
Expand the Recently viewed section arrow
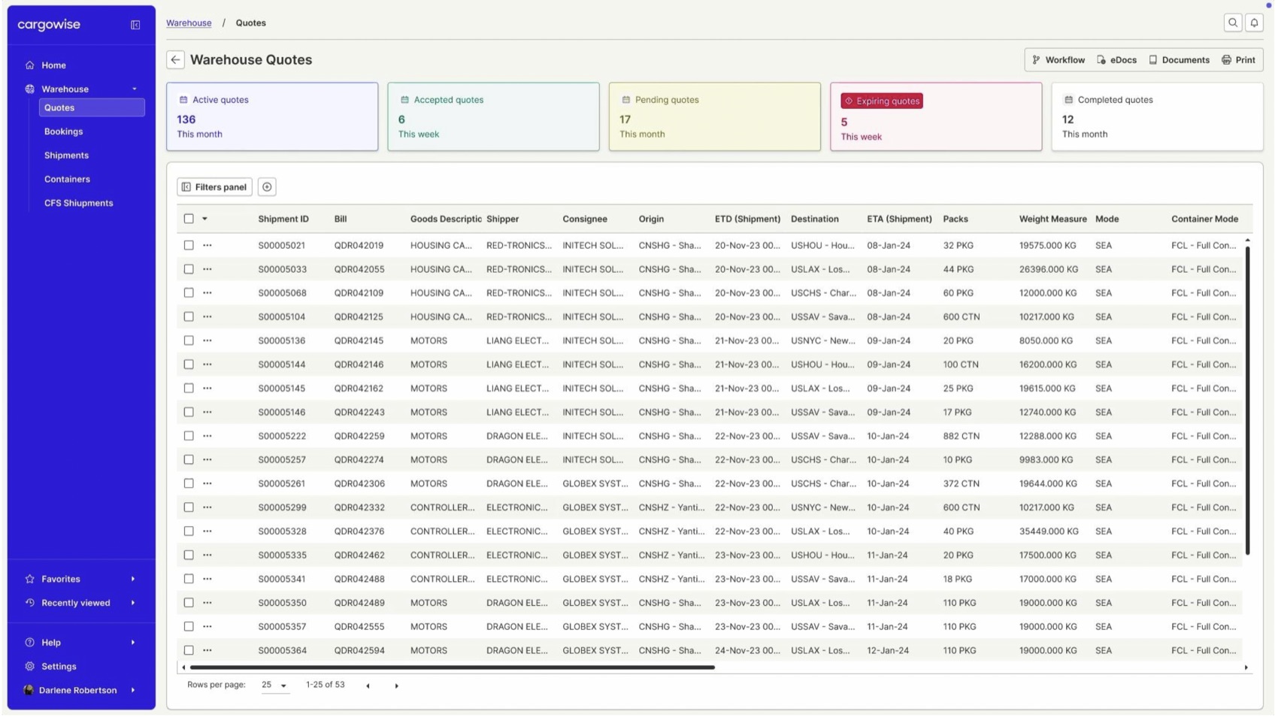pyautogui.click(x=133, y=603)
